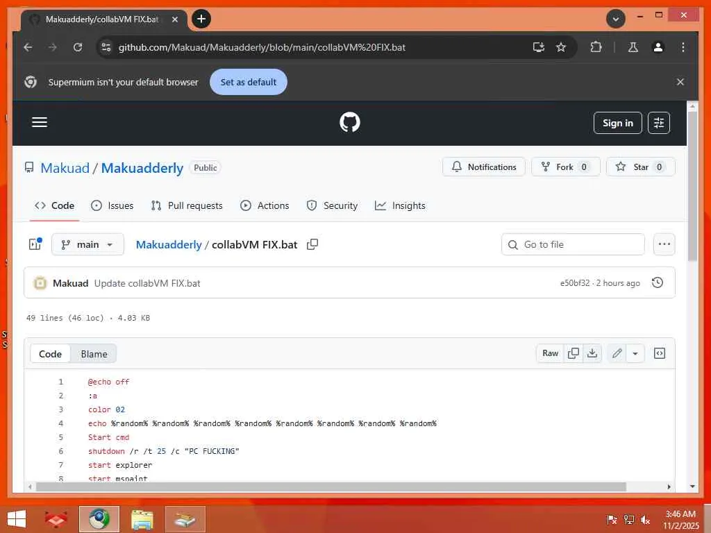
Task: Open the Windows Start button
Action: (x=17, y=519)
